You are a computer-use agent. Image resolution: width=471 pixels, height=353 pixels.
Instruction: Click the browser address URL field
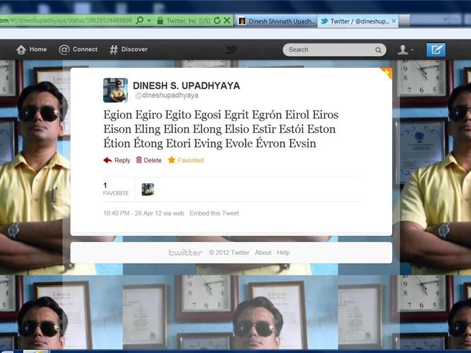[66, 21]
